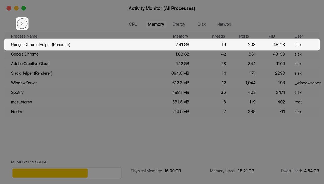Viewport: 324px width, 184px height.
Task: Click threads value 42
Action: point(224,54)
